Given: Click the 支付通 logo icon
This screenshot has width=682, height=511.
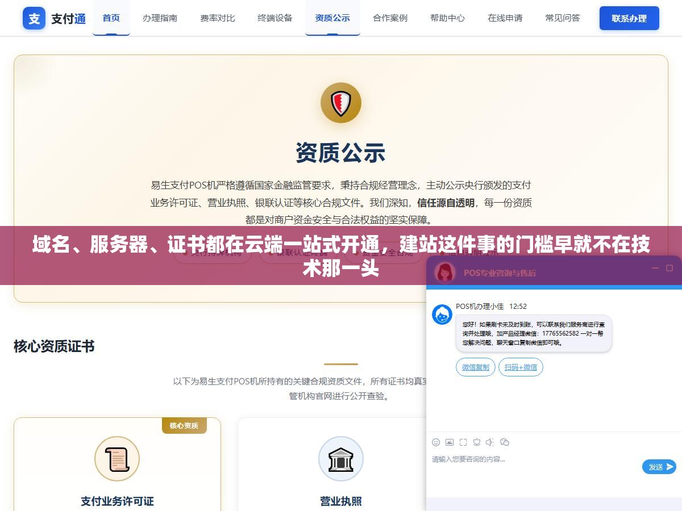Looking at the screenshot, I should tap(34, 18).
